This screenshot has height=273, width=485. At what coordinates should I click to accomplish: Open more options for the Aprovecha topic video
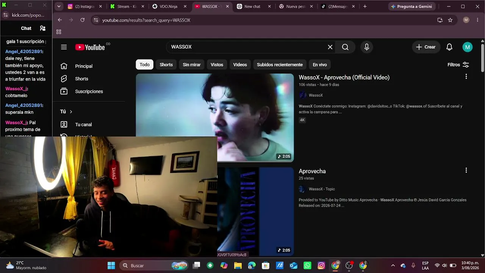(x=466, y=171)
